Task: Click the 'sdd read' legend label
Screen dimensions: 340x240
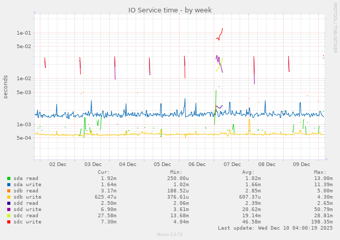Action: (26, 203)
